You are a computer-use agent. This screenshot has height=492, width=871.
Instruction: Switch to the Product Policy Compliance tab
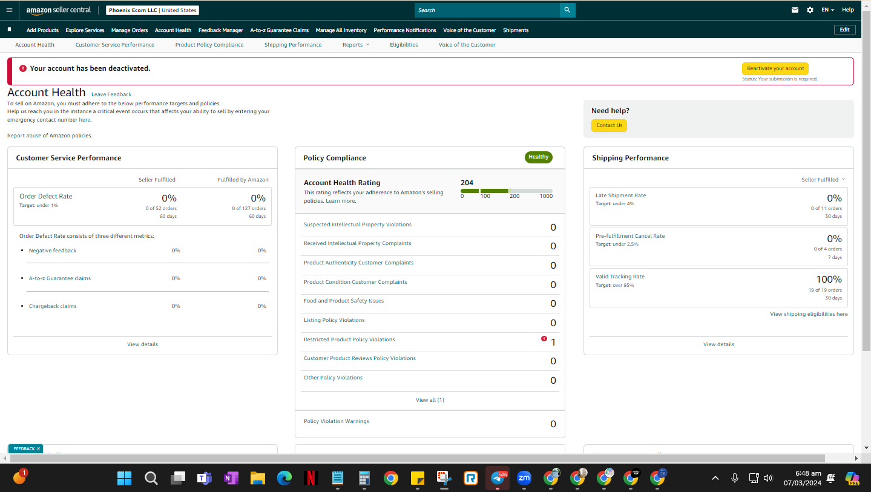tap(209, 45)
